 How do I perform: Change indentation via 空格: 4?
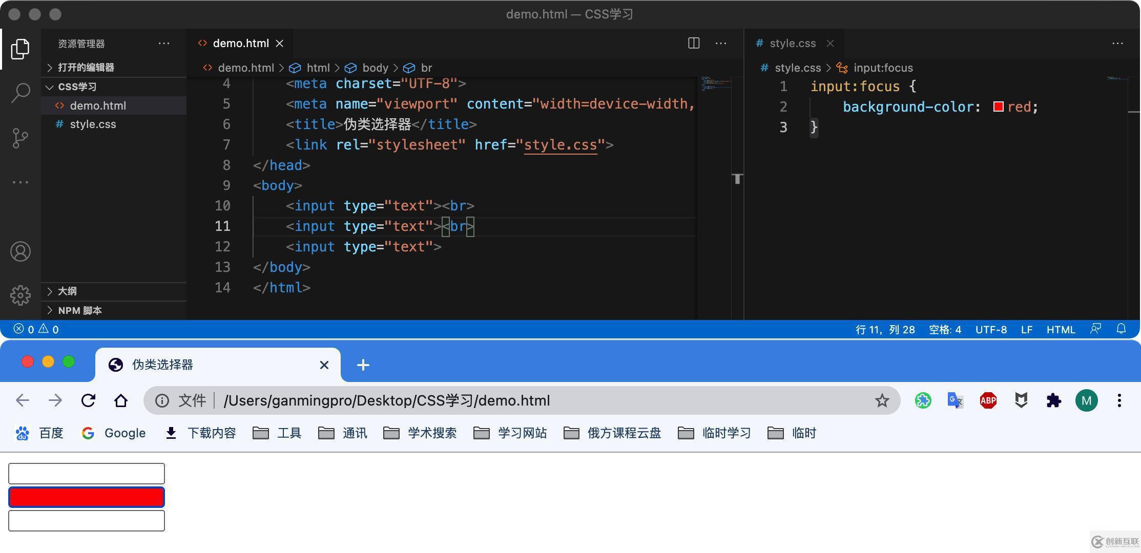(945, 329)
